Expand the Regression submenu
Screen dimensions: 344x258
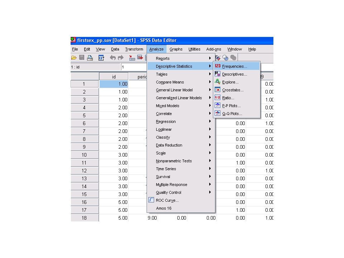(181, 121)
